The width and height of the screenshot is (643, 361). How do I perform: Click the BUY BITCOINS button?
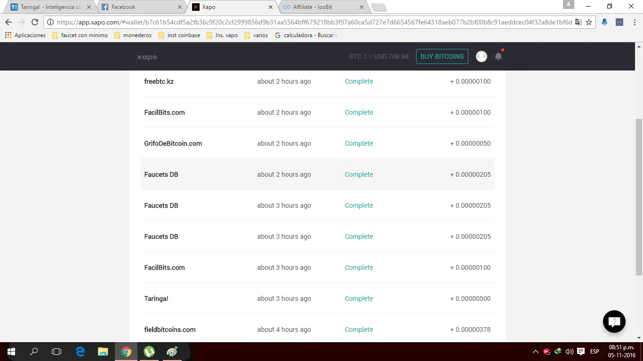tap(442, 56)
